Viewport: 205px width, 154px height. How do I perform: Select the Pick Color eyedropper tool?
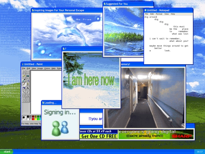(x=24, y=80)
